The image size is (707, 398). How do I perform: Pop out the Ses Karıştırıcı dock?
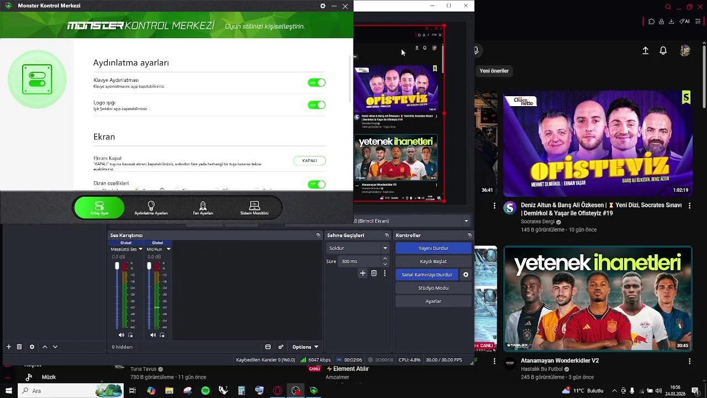point(318,235)
